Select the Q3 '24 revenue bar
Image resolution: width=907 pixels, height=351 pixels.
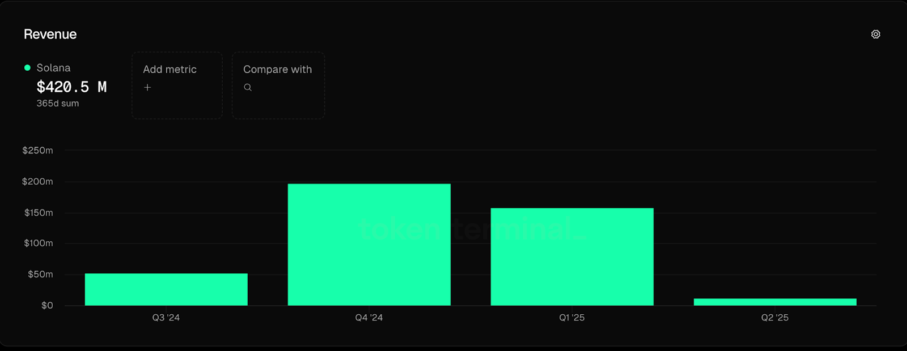(166, 289)
